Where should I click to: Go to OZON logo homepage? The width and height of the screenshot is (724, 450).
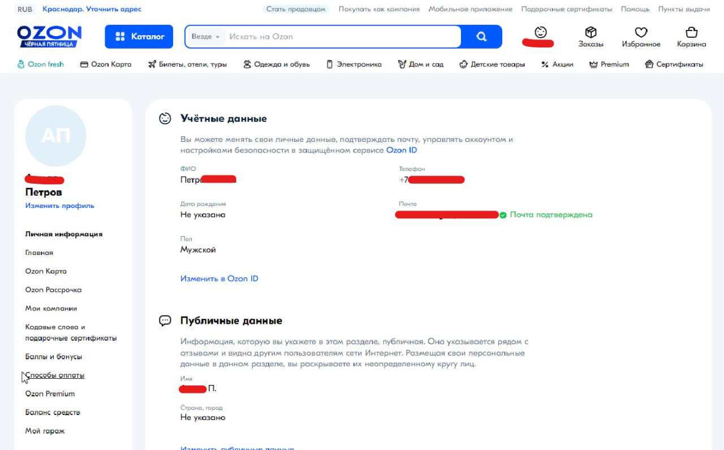[49, 36]
